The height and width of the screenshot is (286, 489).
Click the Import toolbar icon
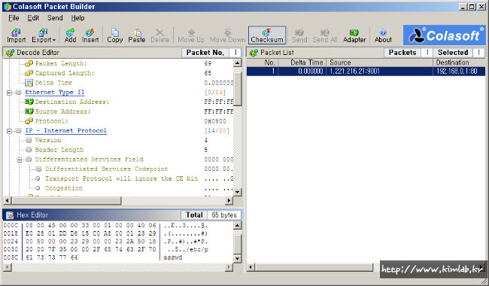tap(17, 35)
